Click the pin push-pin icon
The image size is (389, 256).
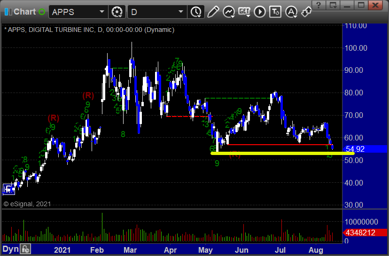(306, 12)
